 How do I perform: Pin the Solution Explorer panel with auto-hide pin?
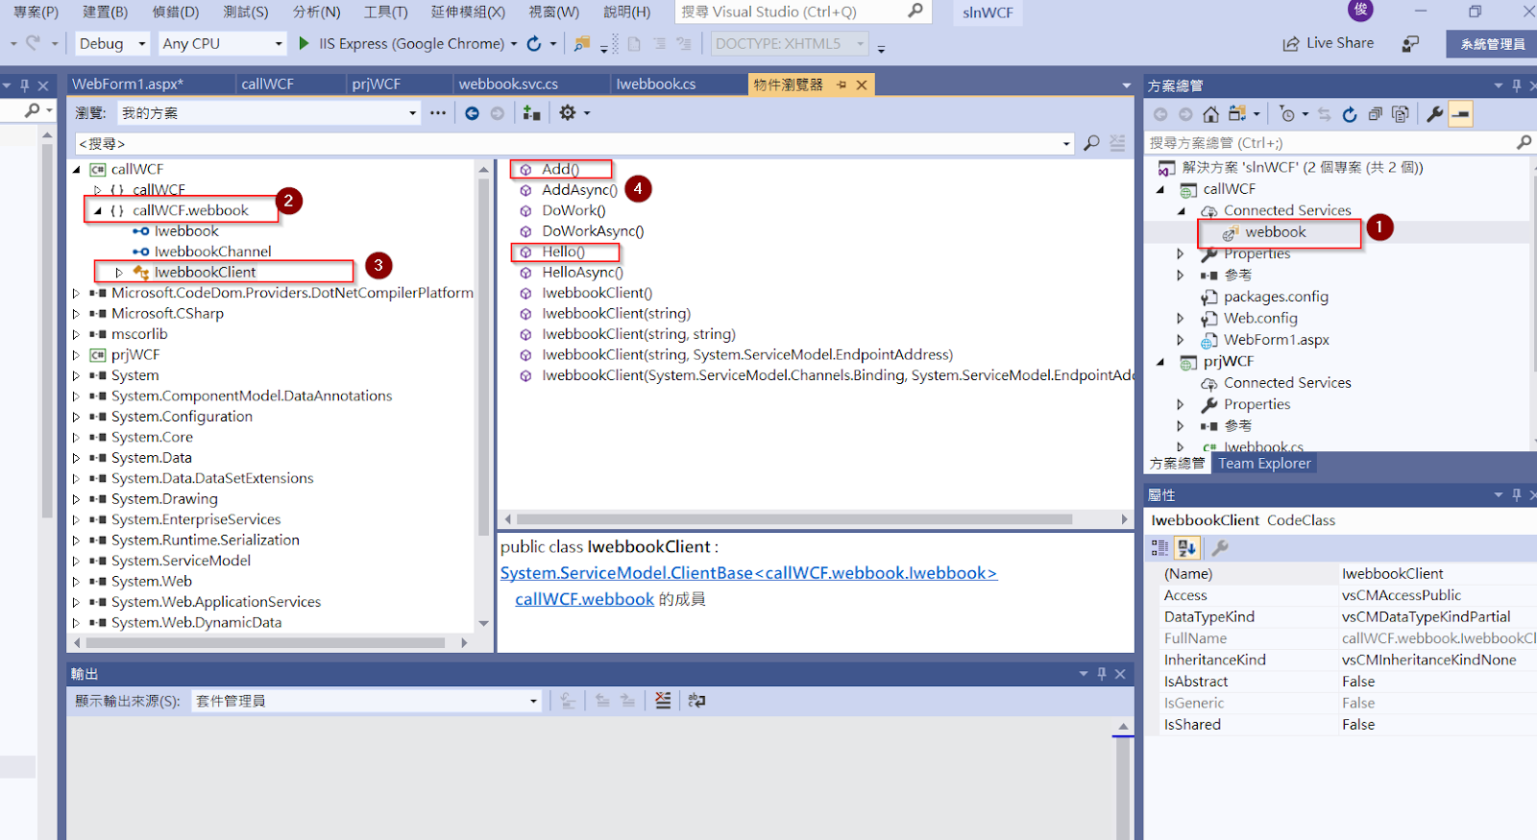coord(1517,85)
